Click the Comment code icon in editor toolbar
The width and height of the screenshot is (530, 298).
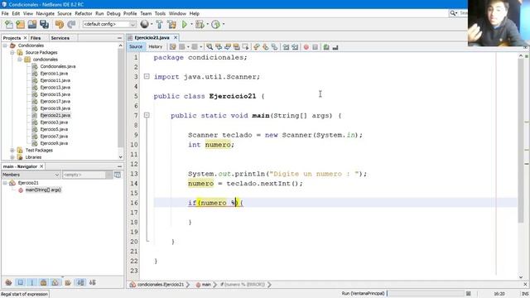326,47
